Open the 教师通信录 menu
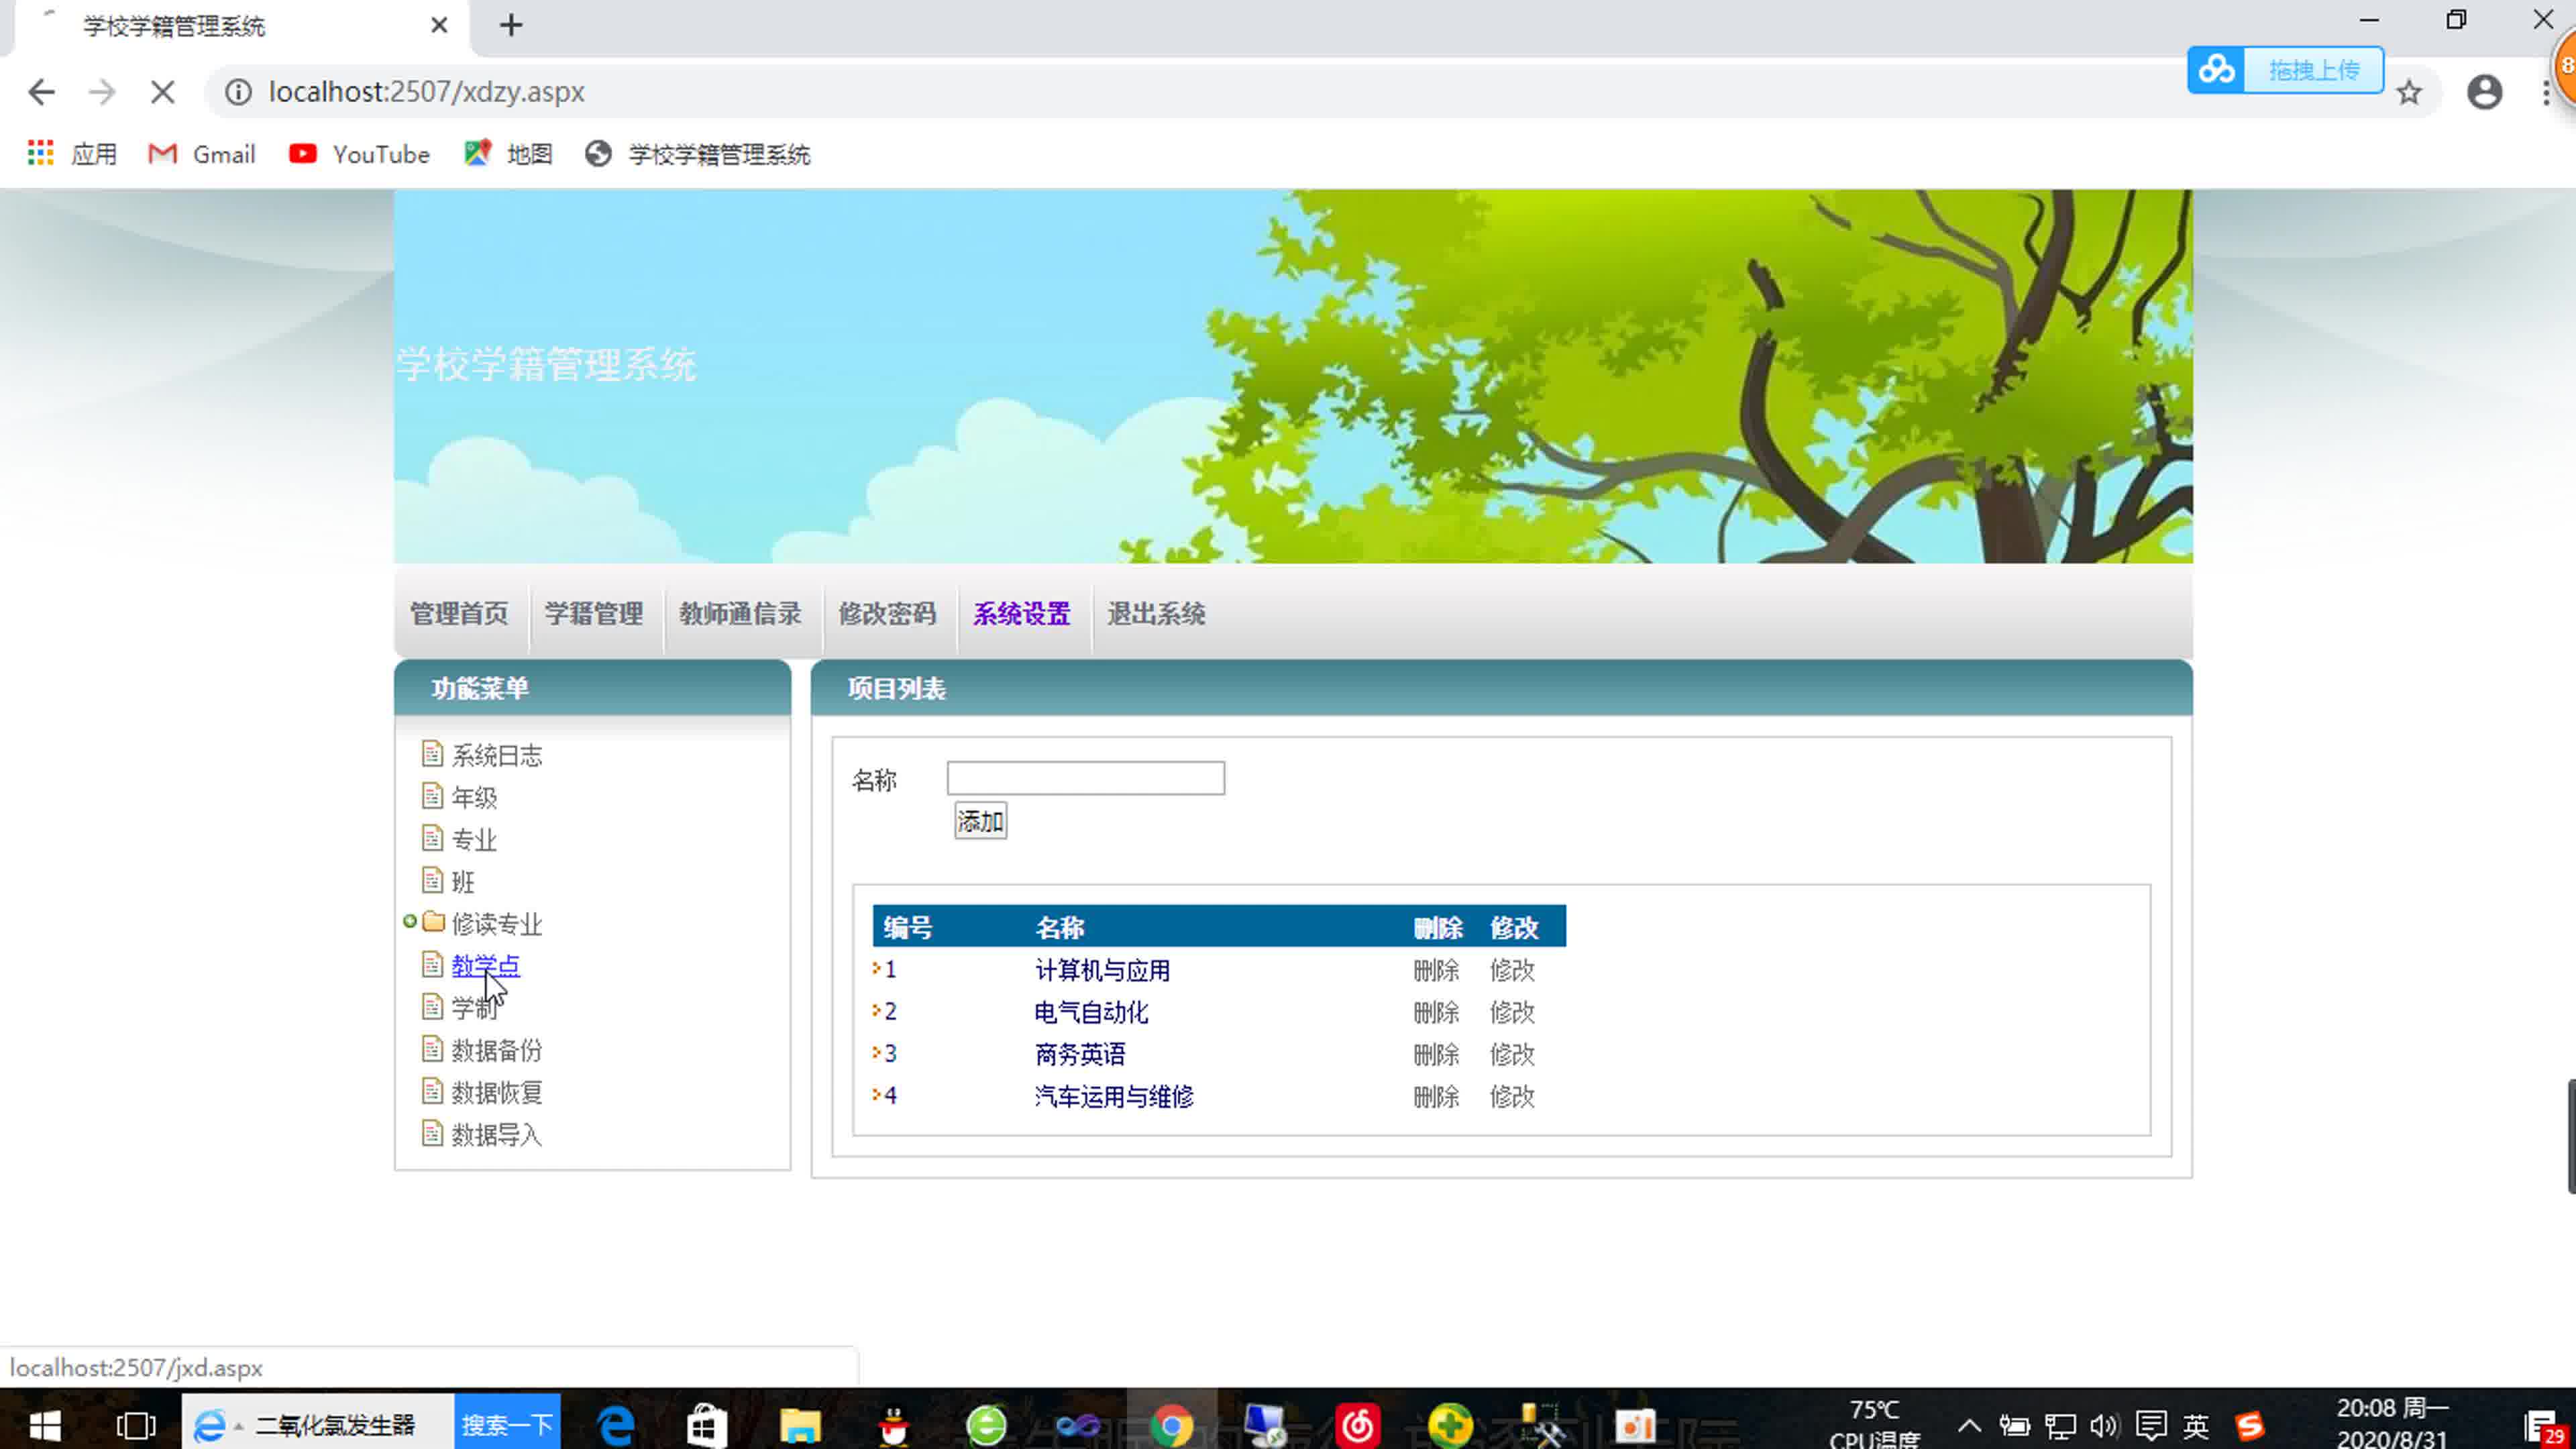 pos(741,614)
